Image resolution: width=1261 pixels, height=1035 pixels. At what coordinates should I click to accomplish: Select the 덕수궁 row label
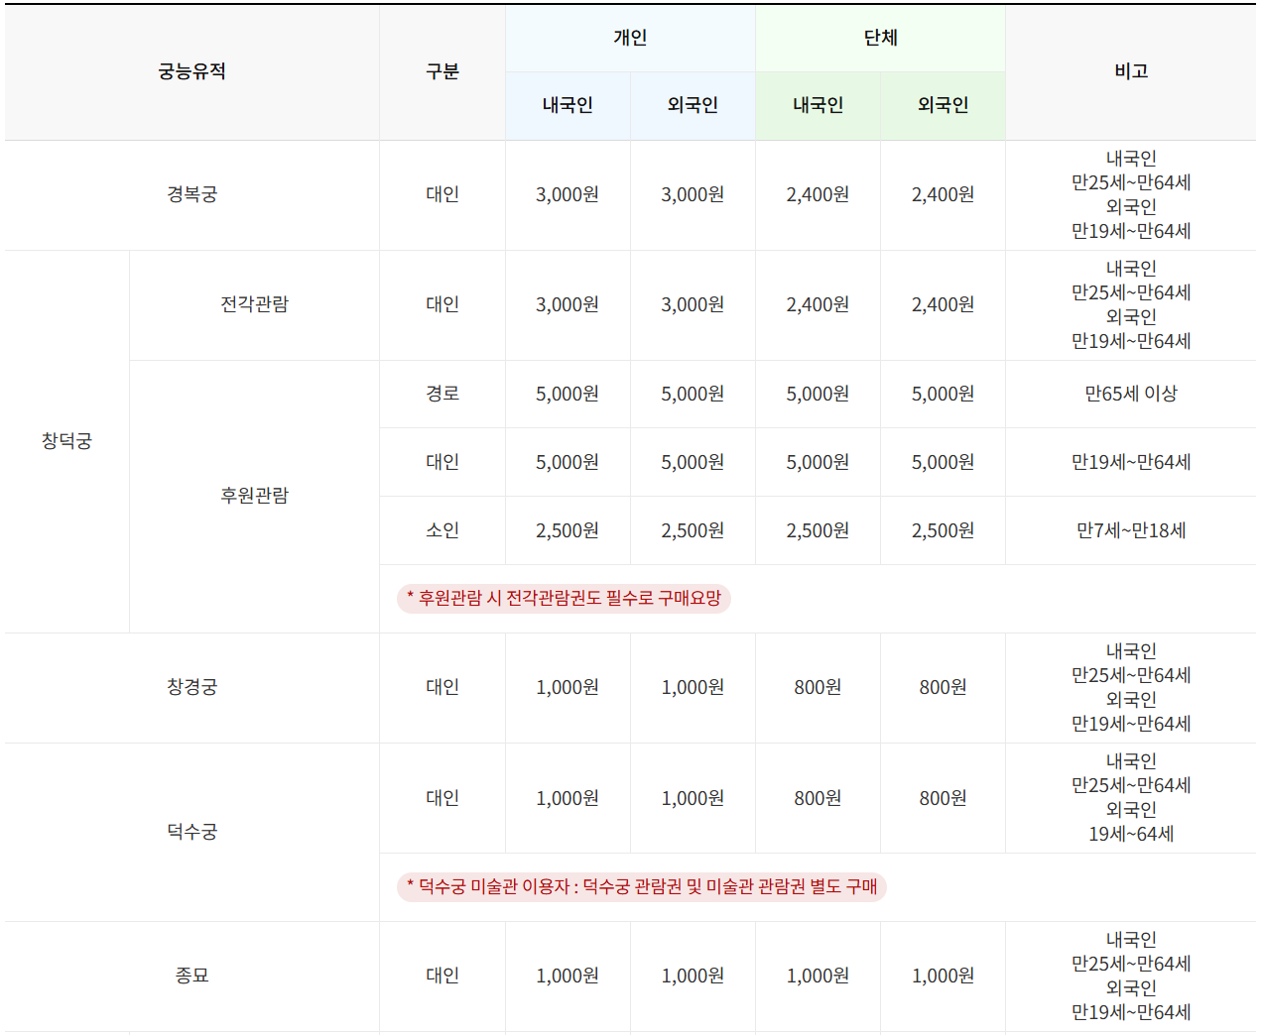191,832
